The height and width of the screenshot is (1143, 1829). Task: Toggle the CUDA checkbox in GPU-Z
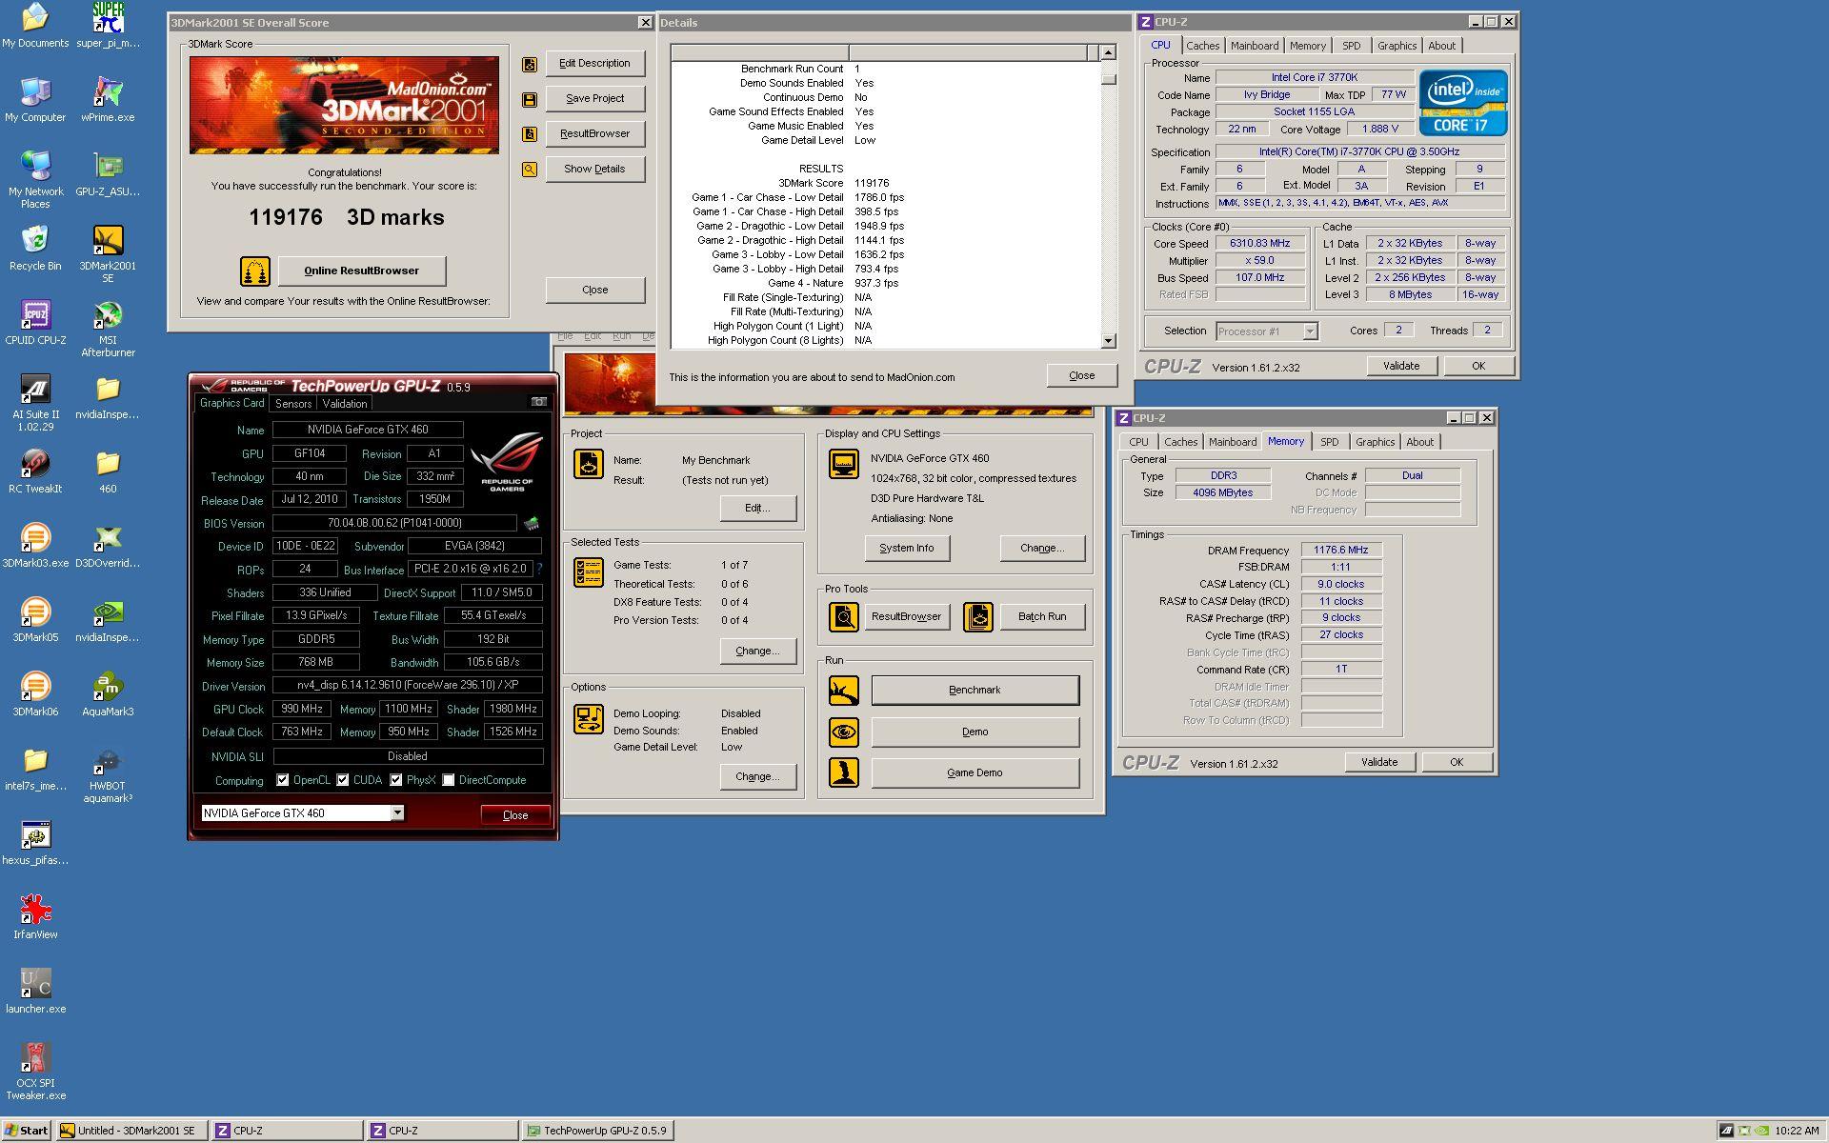click(x=343, y=780)
